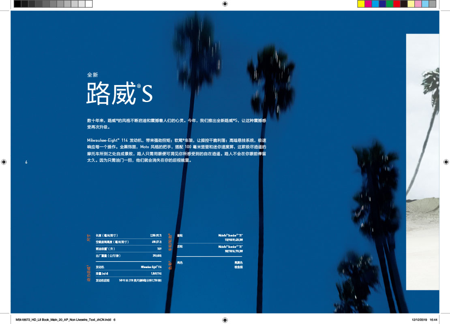This screenshot has height=324, width=450.
Task: Click the 排量 row label
Action: 102,273
